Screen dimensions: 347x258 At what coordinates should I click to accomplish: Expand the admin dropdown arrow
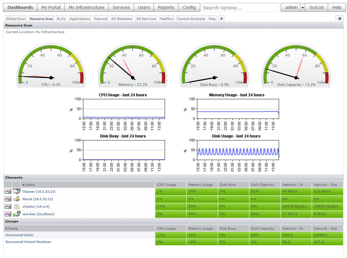(x=303, y=8)
